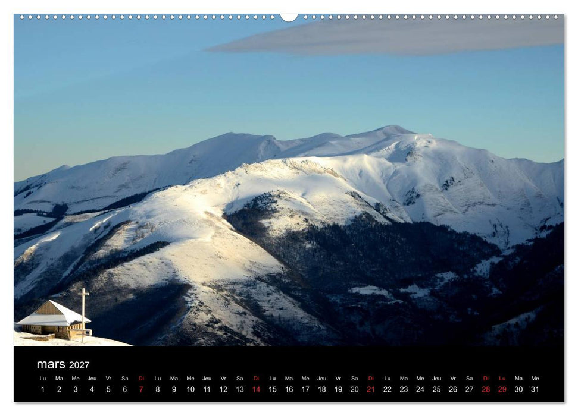Select day 26 in the calendar strip

(x=453, y=389)
